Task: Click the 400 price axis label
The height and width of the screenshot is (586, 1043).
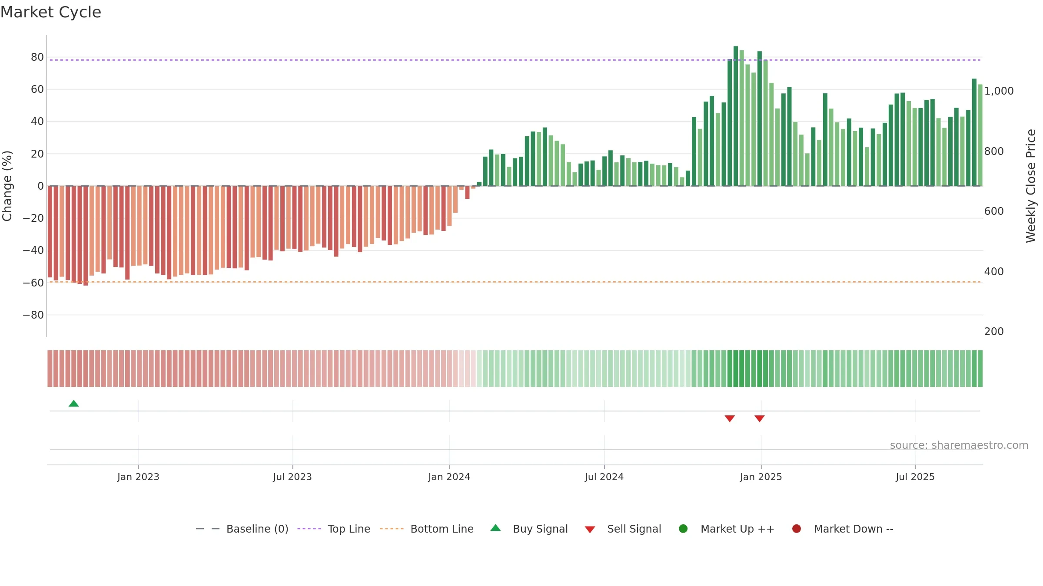Action: click(994, 272)
